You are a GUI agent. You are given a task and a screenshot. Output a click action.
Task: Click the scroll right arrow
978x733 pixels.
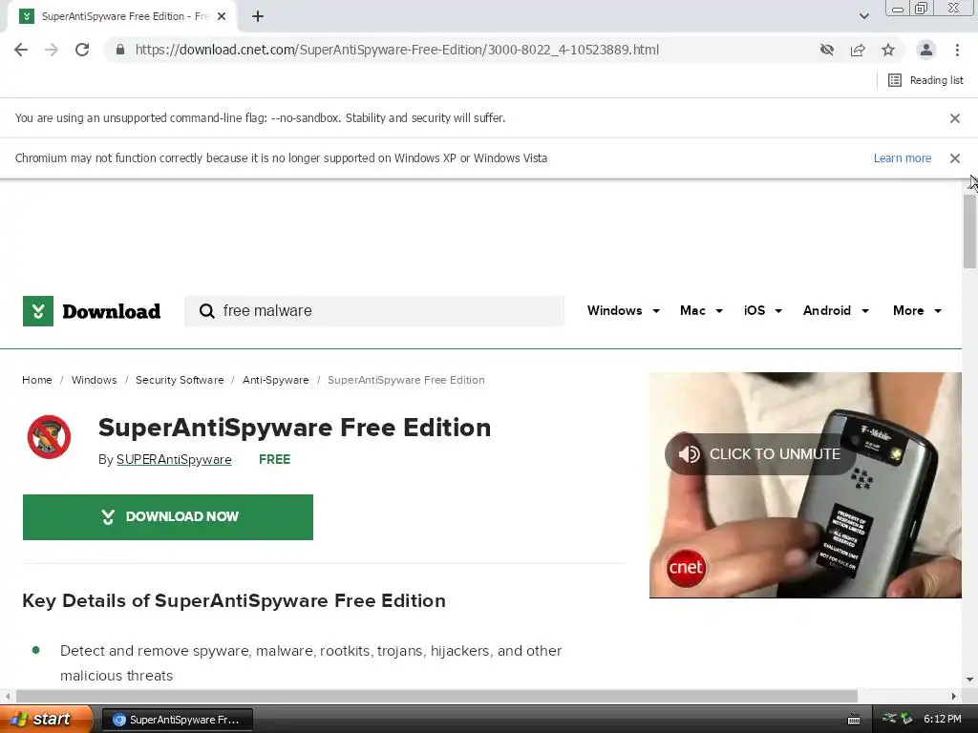(954, 696)
